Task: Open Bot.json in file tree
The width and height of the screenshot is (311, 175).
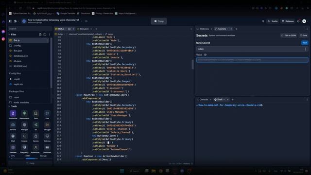Action: click(x=18, y=51)
